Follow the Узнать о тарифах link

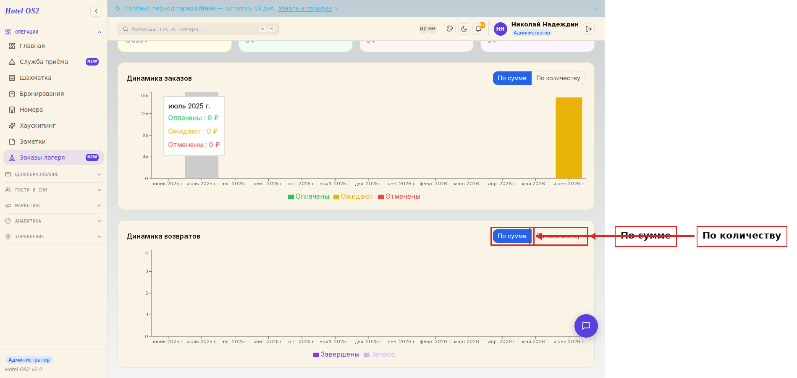coord(305,8)
